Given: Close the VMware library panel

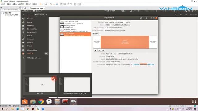Looking at the screenshot, I should 19,7.
